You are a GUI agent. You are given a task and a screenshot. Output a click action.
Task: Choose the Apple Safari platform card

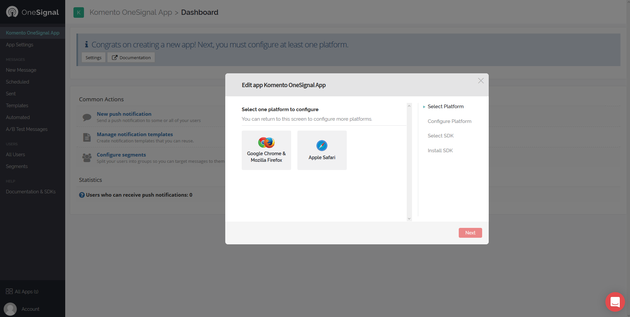(322, 150)
